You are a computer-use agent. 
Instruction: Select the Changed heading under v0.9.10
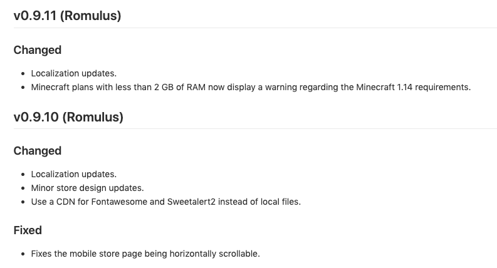38,151
